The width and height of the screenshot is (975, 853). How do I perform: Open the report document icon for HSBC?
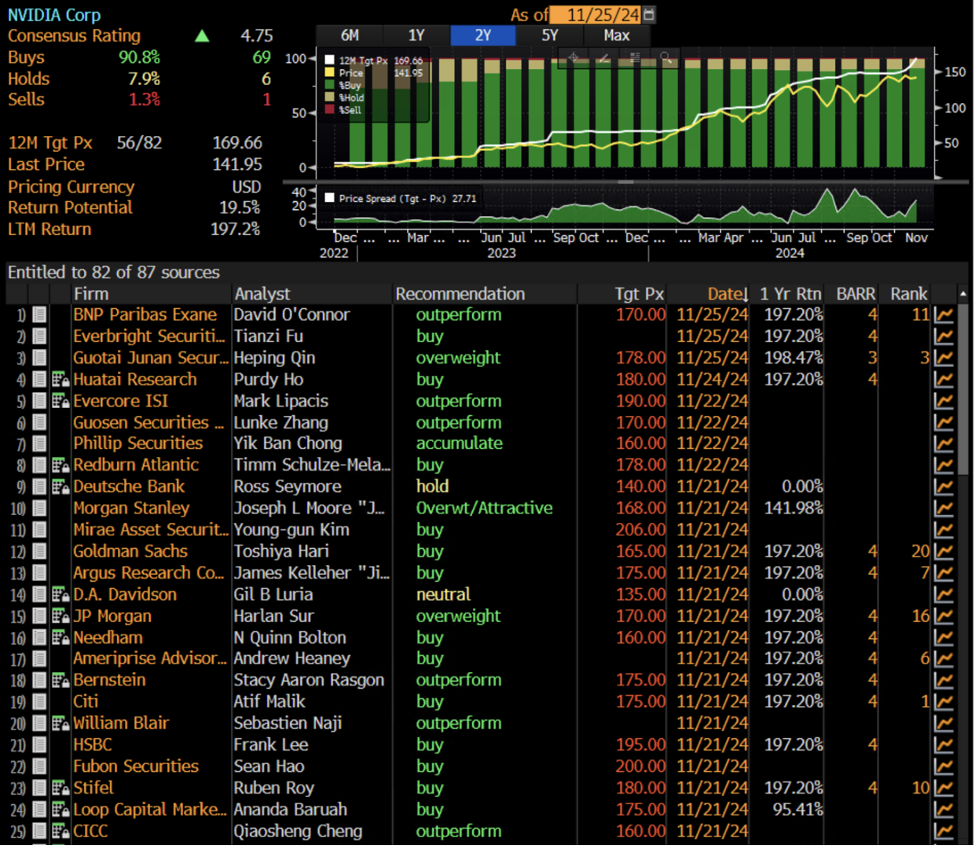coord(39,745)
